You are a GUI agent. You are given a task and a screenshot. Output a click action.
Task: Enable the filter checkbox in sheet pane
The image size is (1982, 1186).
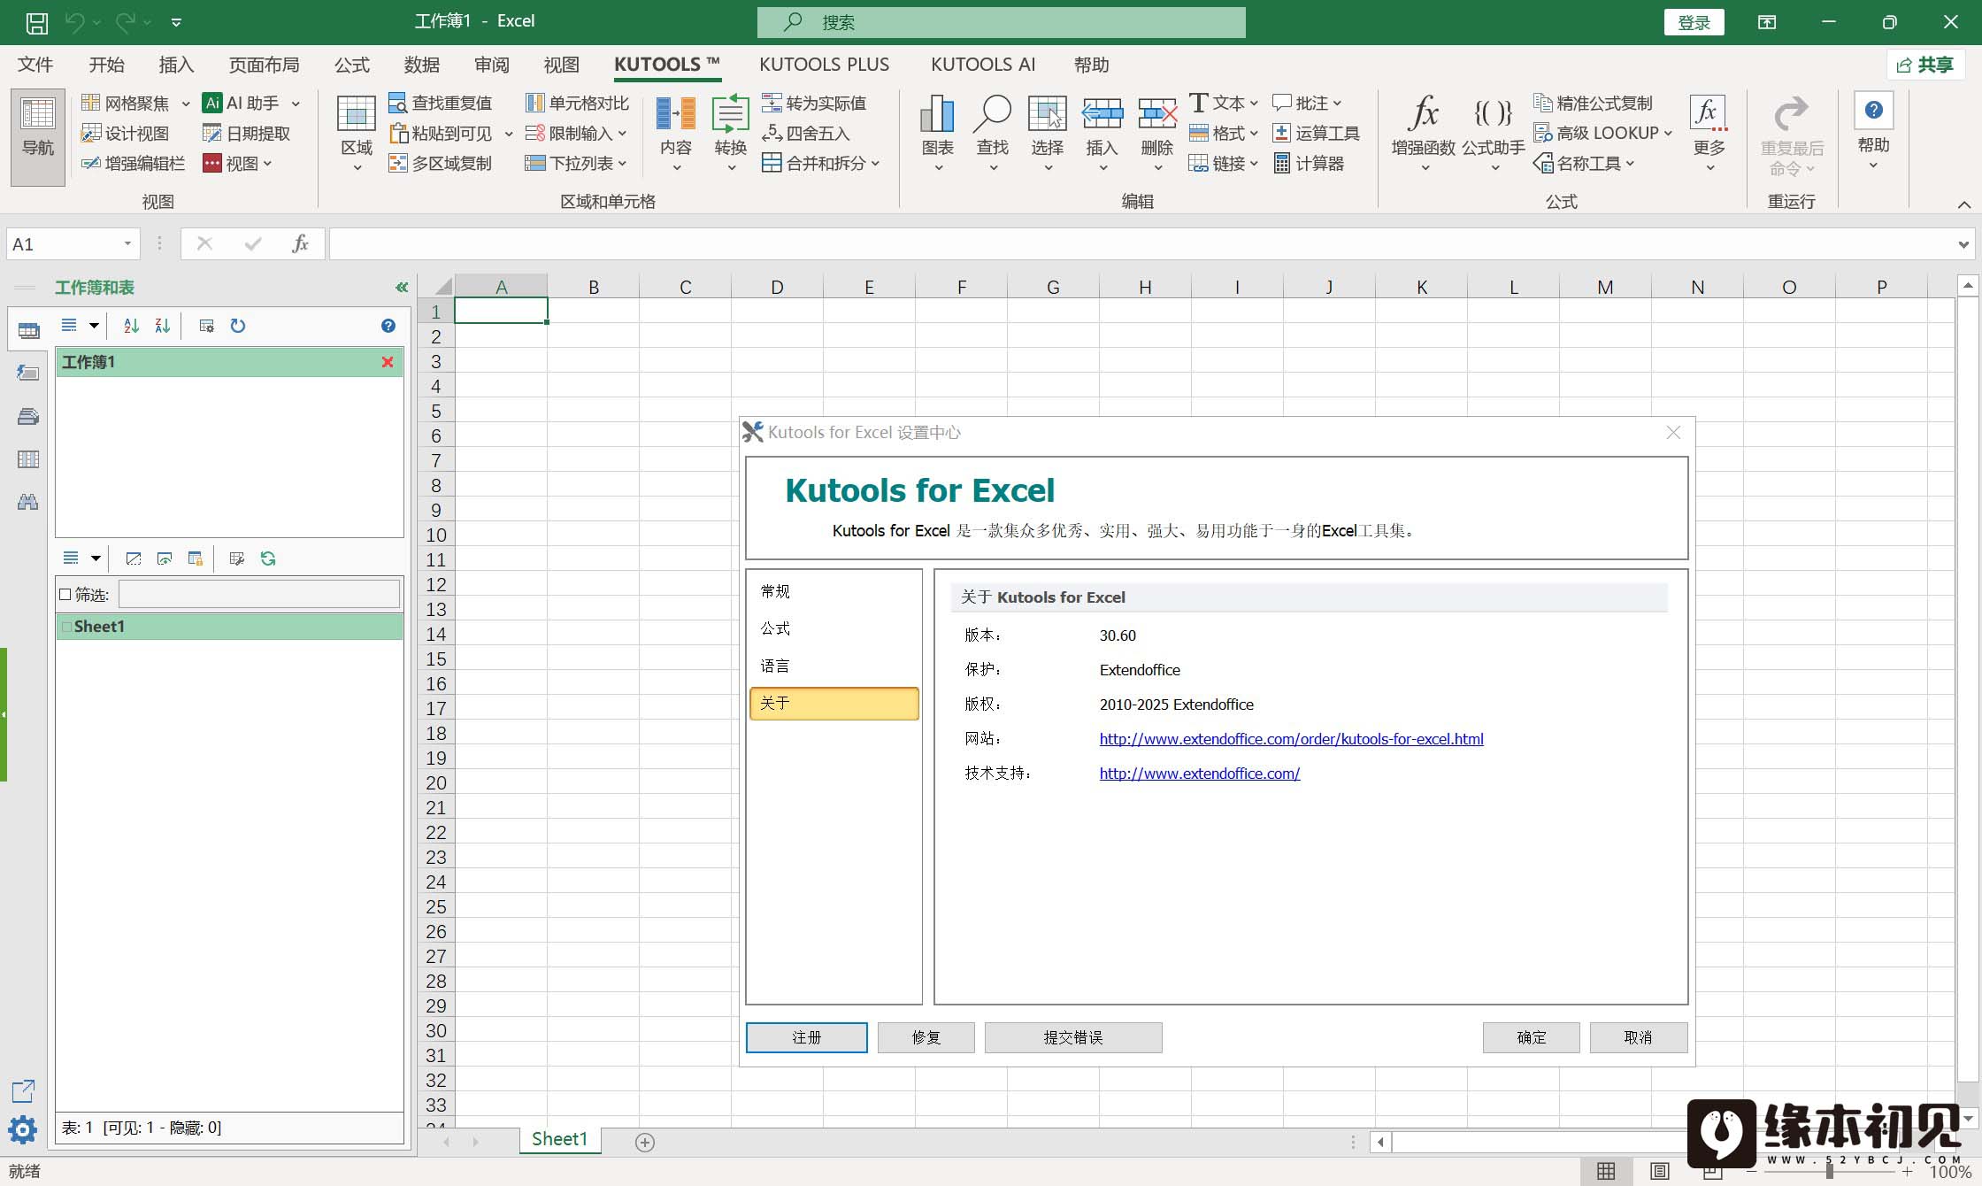pyautogui.click(x=65, y=594)
